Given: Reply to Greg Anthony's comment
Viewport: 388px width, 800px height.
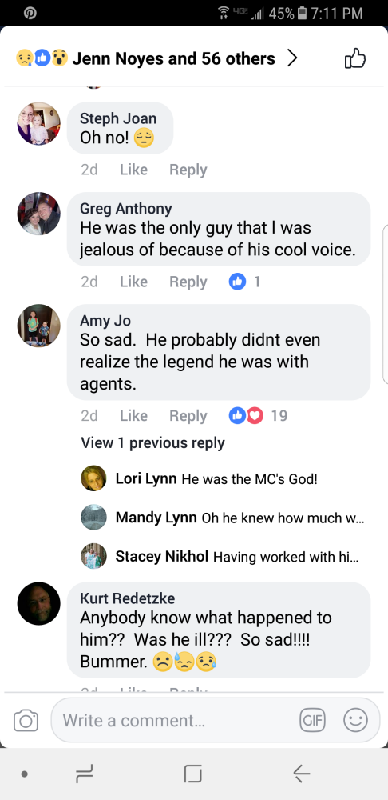Looking at the screenshot, I should pyautogui.click(x=188, y=282).
